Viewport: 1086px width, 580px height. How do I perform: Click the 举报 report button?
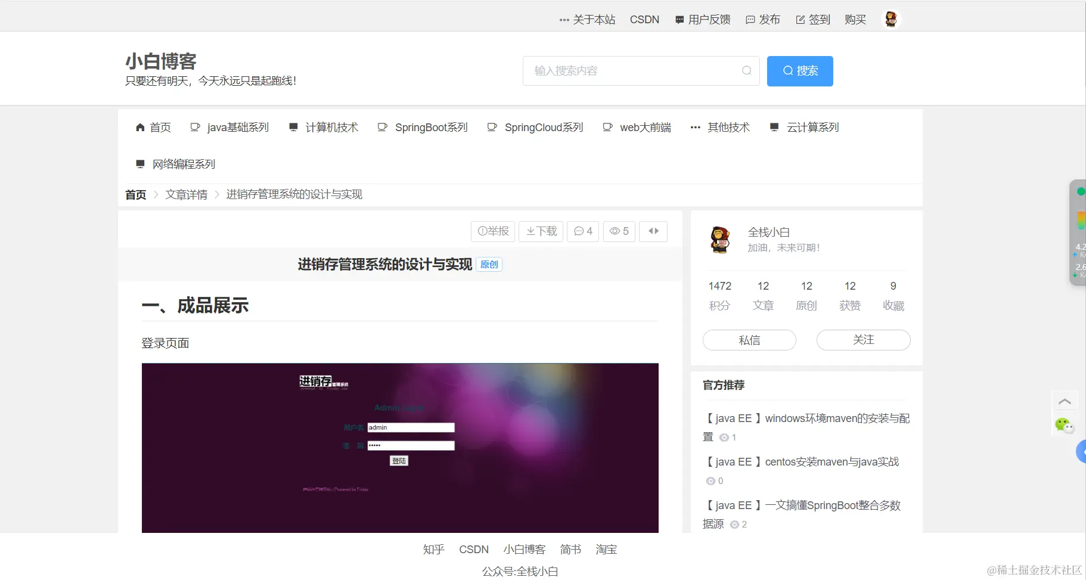pyautogui.click(x=493, y=231)
